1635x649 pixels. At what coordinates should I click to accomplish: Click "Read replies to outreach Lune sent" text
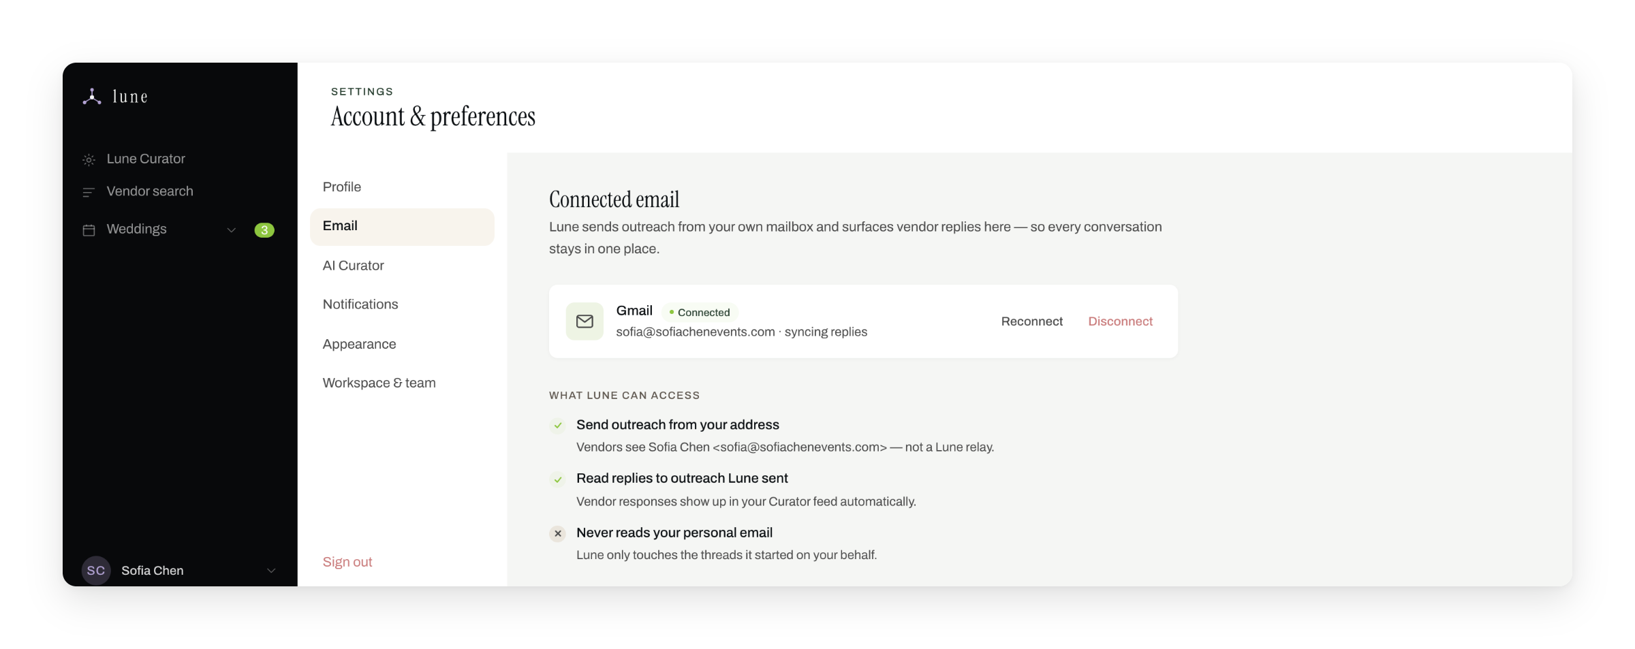(682, 479)
